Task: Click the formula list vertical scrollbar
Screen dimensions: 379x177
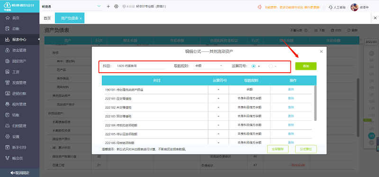Action: coord(315,103)
